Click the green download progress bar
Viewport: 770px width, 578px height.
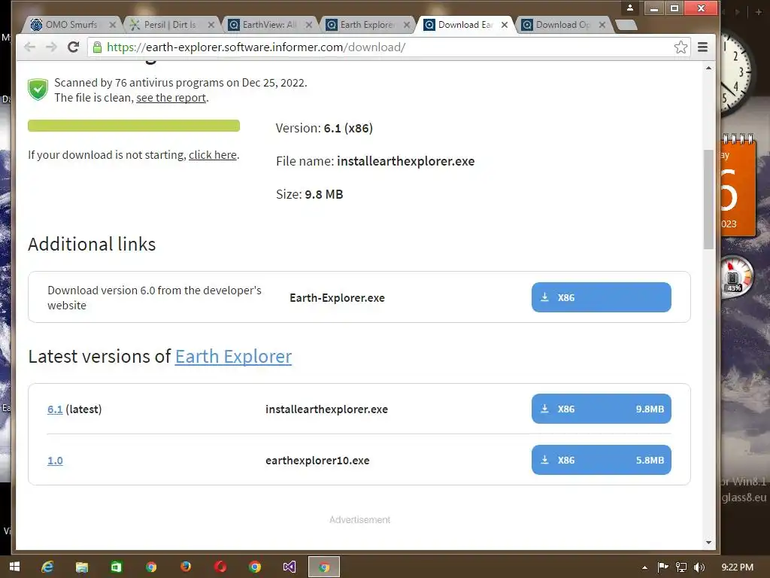[x=134, y=126]
